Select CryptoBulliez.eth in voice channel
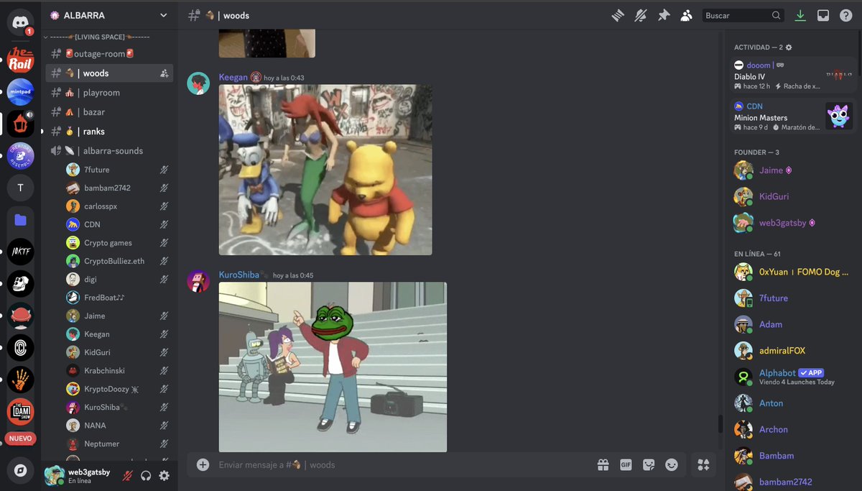Viewport: 862px width, 491px height. (x=119, y=261)
